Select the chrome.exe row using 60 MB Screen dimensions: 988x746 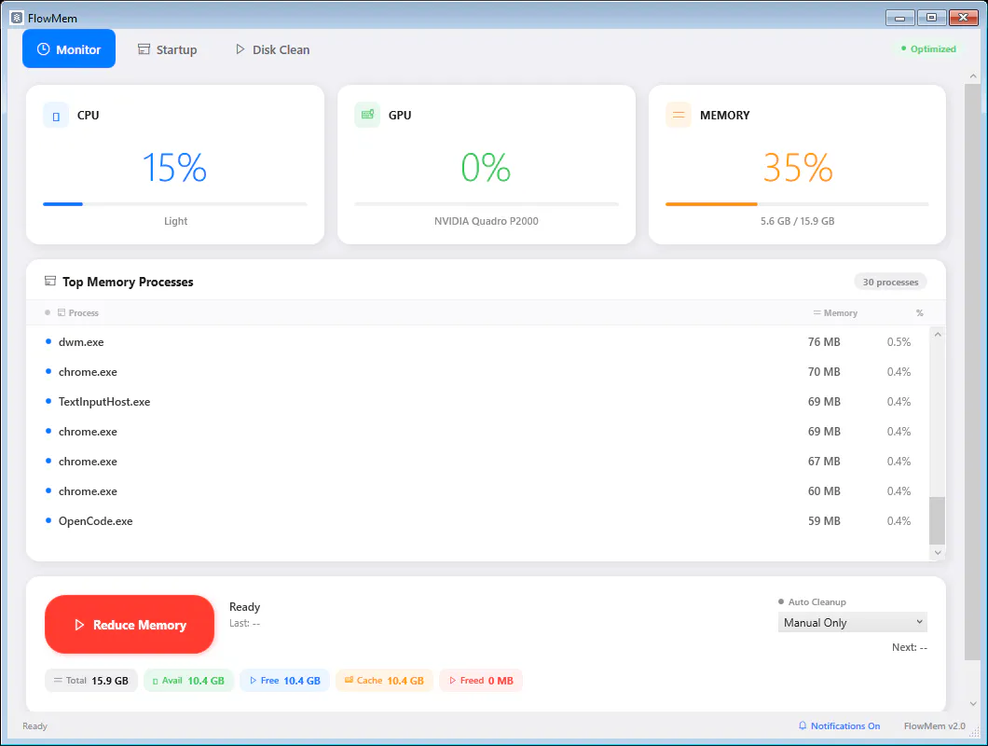click(x=477, y=491)
